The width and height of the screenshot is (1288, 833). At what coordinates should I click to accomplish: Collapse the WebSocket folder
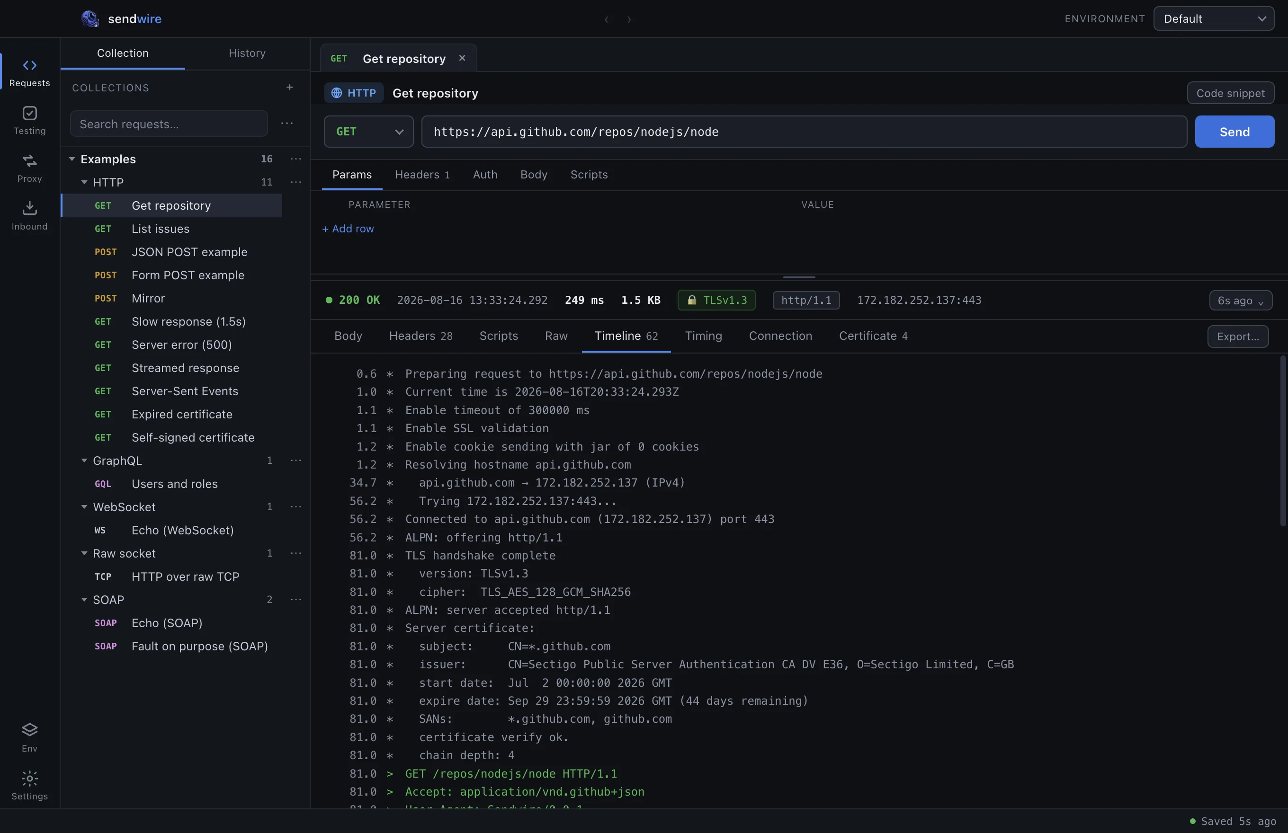84,507
